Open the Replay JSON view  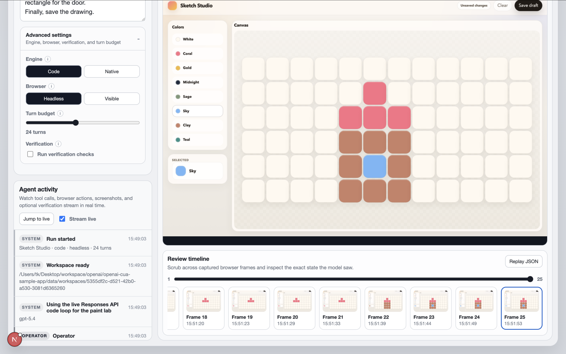[524, 261]
